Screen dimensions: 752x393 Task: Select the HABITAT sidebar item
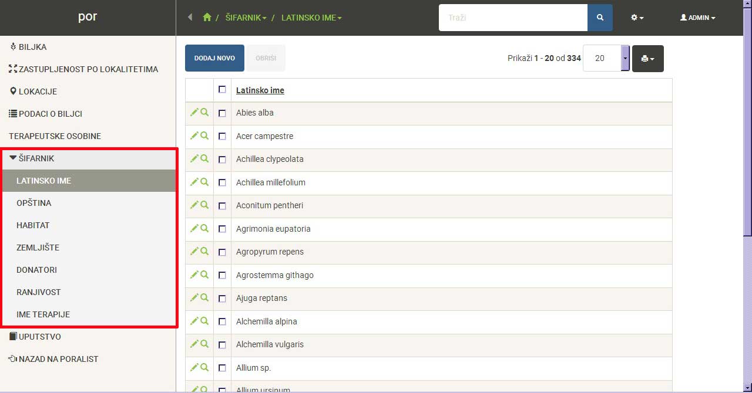tap(33, 225)
